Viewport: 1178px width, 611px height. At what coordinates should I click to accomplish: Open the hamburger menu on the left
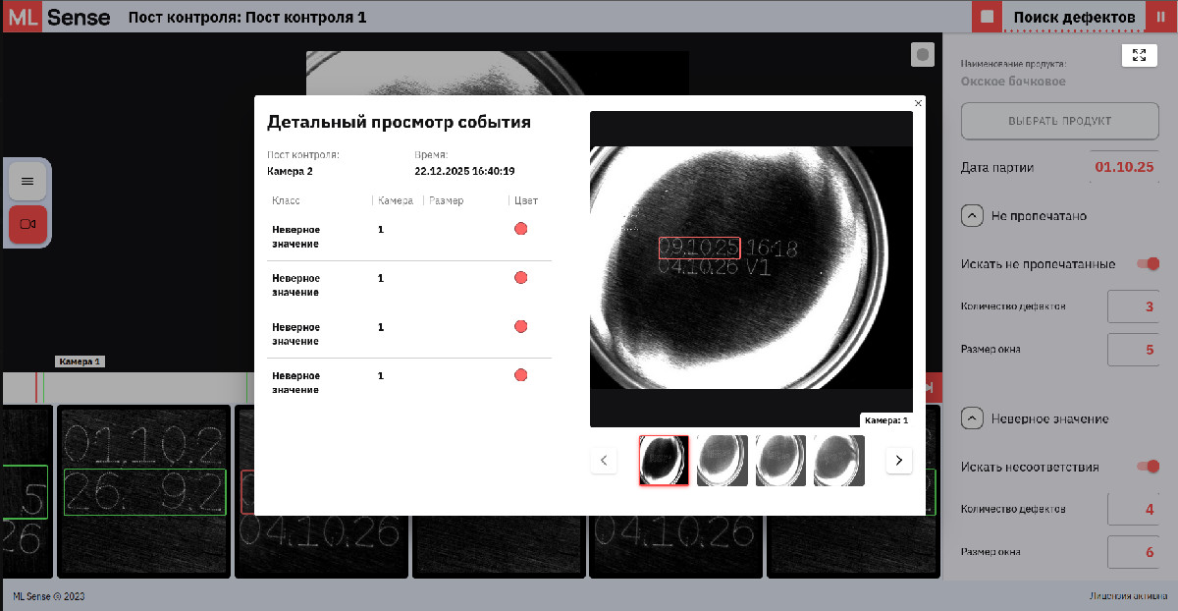pyautogui.click(x=27, y=181)
